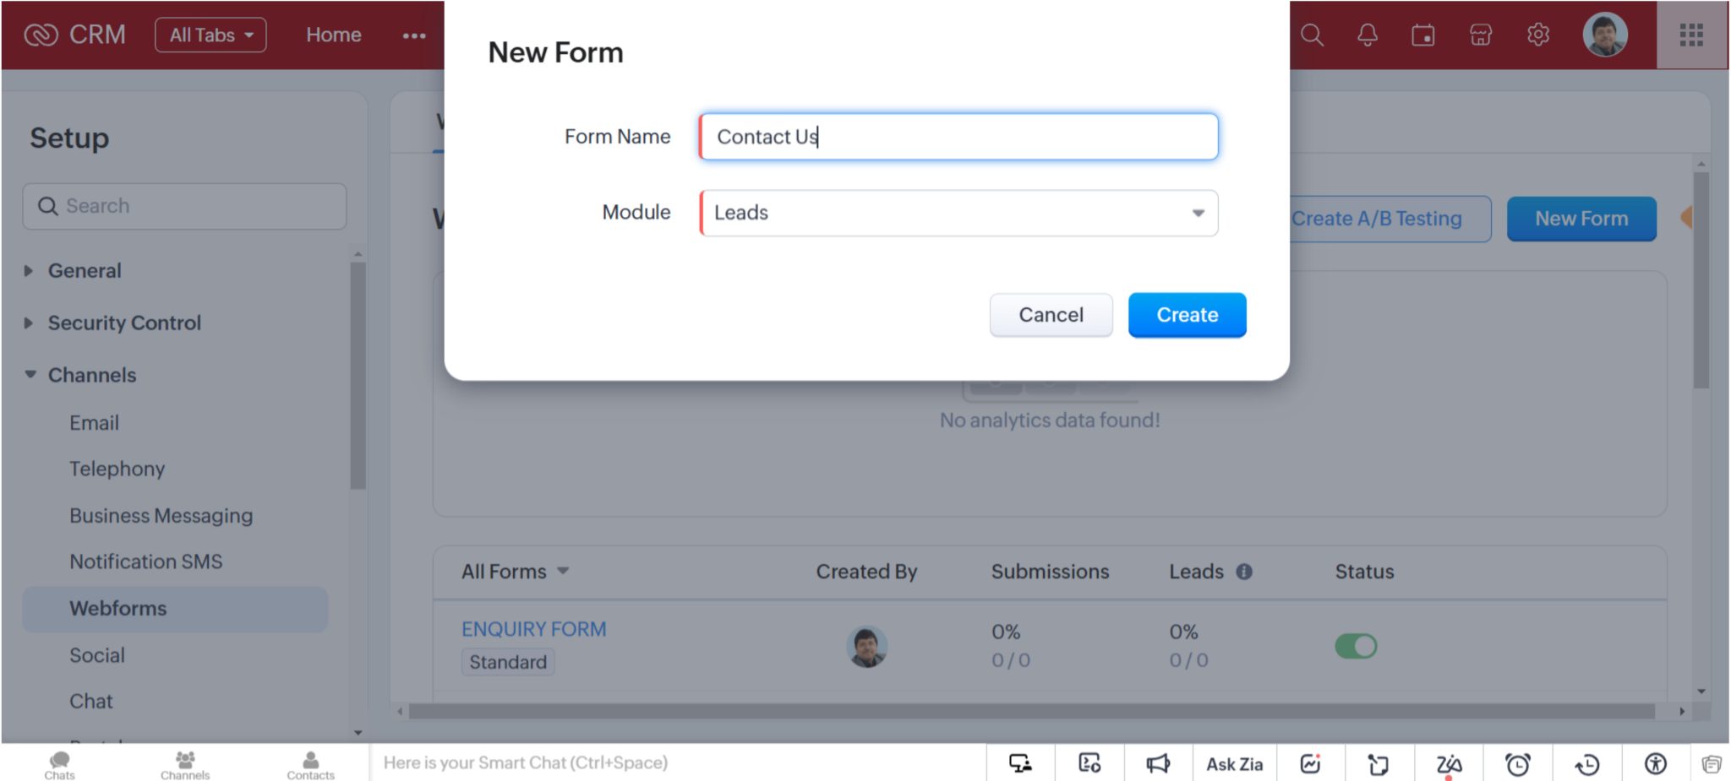Create the new Contact Us form
Screen dimensions: 1731x781
pos(1187,314)
